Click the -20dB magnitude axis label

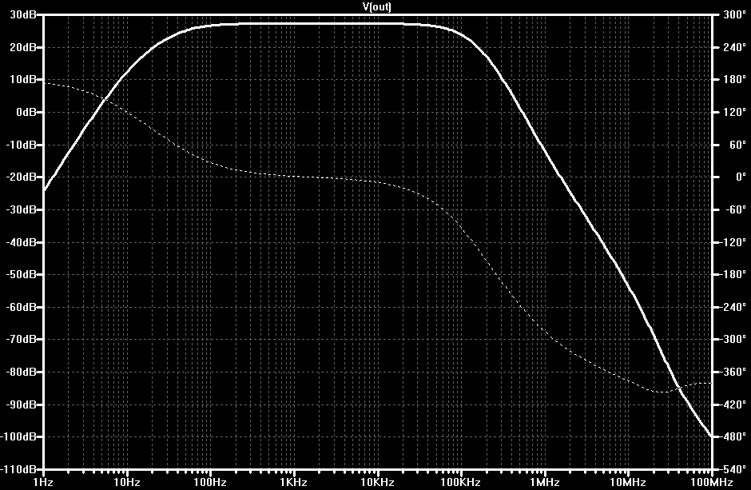coord(21,177)
